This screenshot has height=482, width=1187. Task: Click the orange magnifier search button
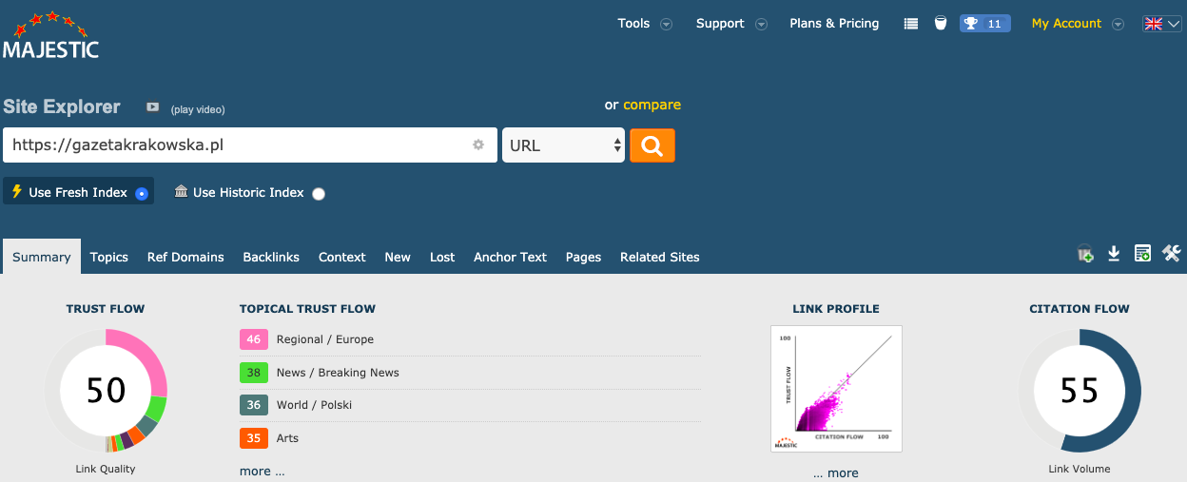coord(652,145)
